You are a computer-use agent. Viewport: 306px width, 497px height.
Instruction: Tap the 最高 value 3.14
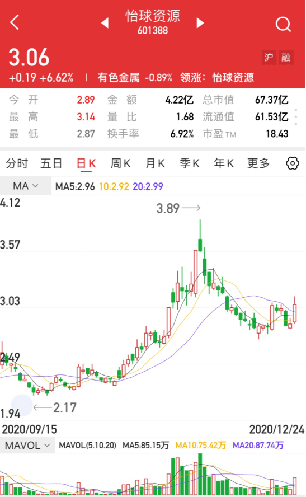pyautogui.click(x=86, y=117)
